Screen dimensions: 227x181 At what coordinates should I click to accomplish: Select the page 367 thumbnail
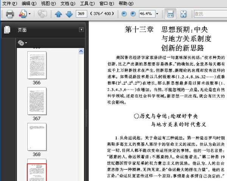[36, 101]
